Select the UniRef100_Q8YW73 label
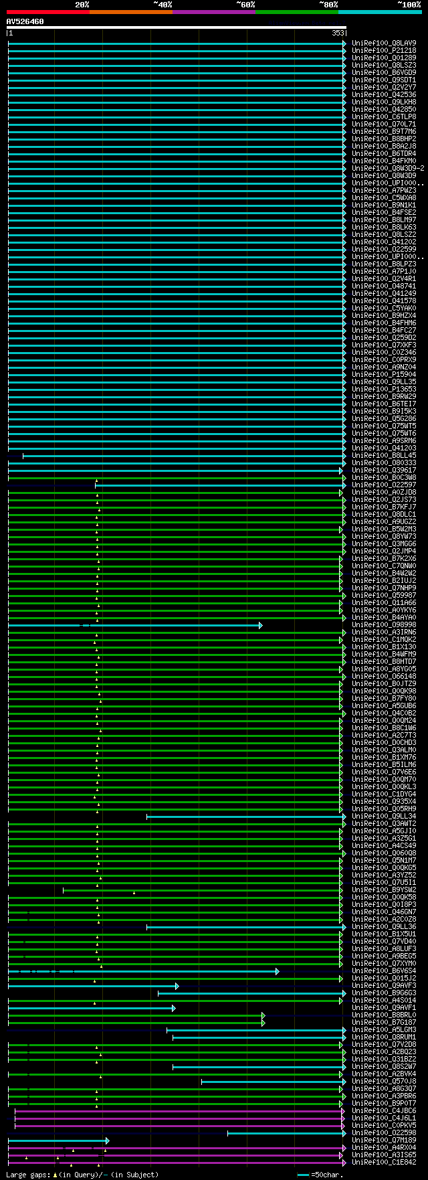Screen dimensions: 428x1180 pos(384,536)
